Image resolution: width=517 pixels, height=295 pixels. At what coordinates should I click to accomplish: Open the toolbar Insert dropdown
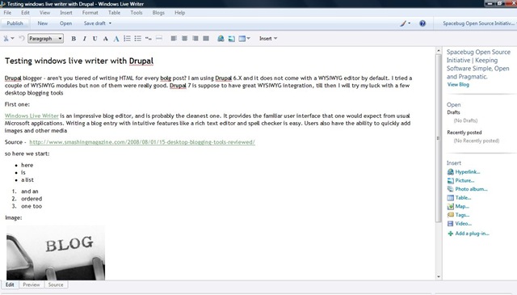pos(268,39)
